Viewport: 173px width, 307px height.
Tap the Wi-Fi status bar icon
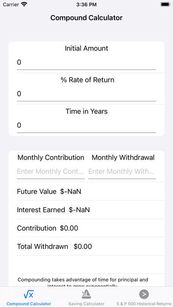(x=24, y=4)
